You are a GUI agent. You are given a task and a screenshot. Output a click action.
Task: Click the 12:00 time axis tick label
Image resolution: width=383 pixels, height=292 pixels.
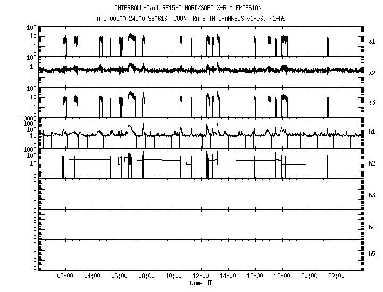(x=201, y=277)
